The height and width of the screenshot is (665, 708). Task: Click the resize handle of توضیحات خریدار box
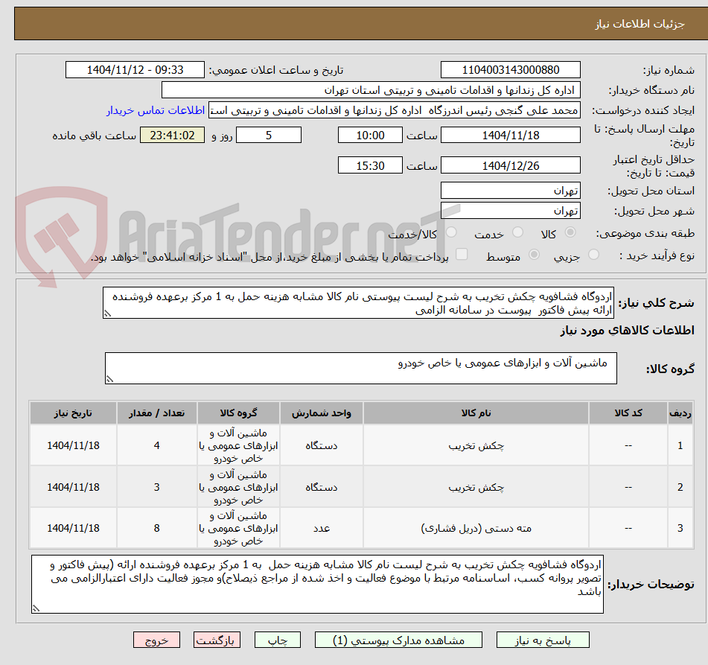click(36, 608)
